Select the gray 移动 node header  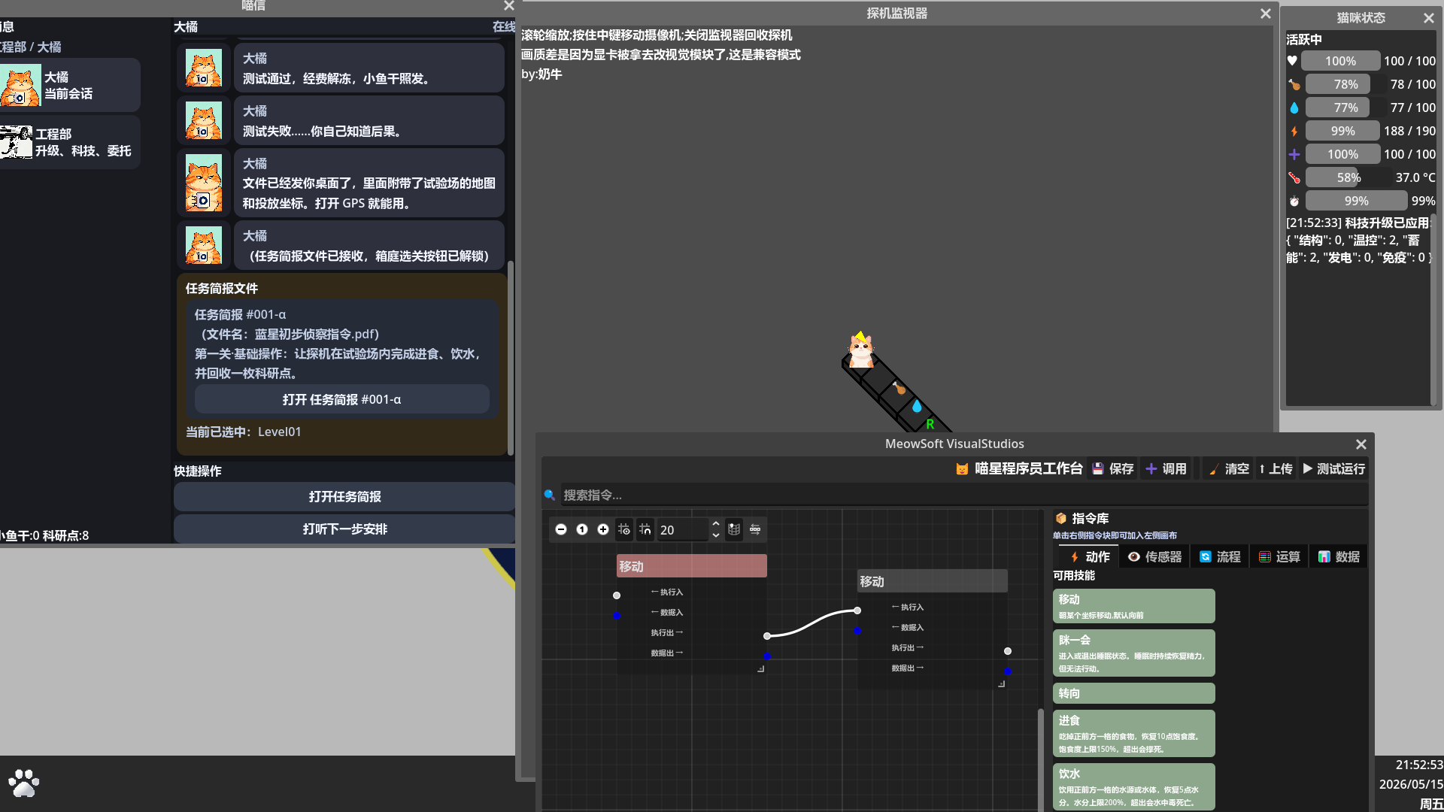click(933, 581)
